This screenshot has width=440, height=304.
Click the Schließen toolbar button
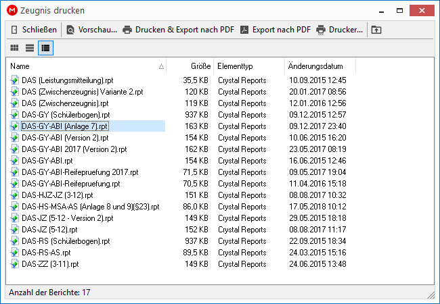34,30
